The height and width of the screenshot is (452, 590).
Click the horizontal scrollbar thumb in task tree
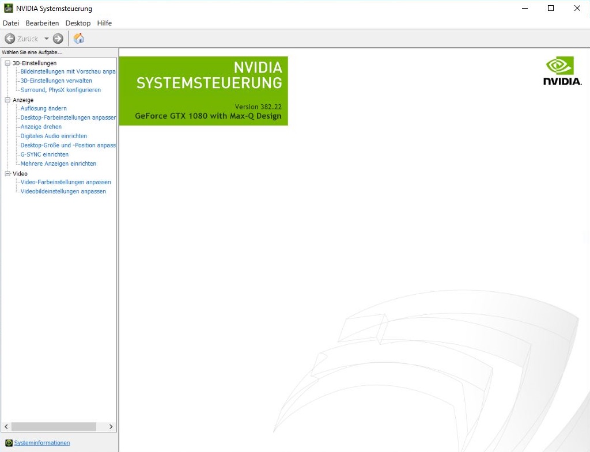point(54,427)
